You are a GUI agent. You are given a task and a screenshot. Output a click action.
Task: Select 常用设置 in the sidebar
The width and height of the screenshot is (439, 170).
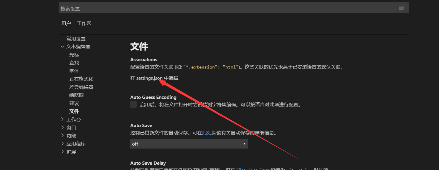tap(75, 38)
